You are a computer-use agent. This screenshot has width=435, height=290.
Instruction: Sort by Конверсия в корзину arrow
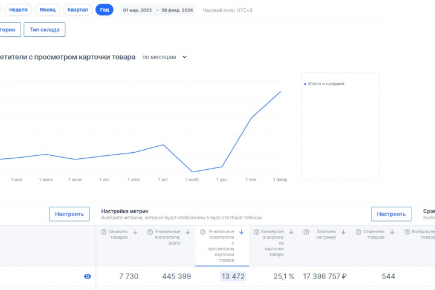tap(291, 232)
